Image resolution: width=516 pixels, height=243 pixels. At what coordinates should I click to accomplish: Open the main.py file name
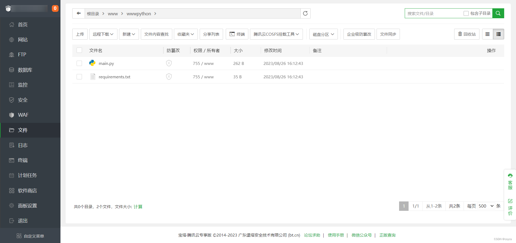(x=106, y=64)
